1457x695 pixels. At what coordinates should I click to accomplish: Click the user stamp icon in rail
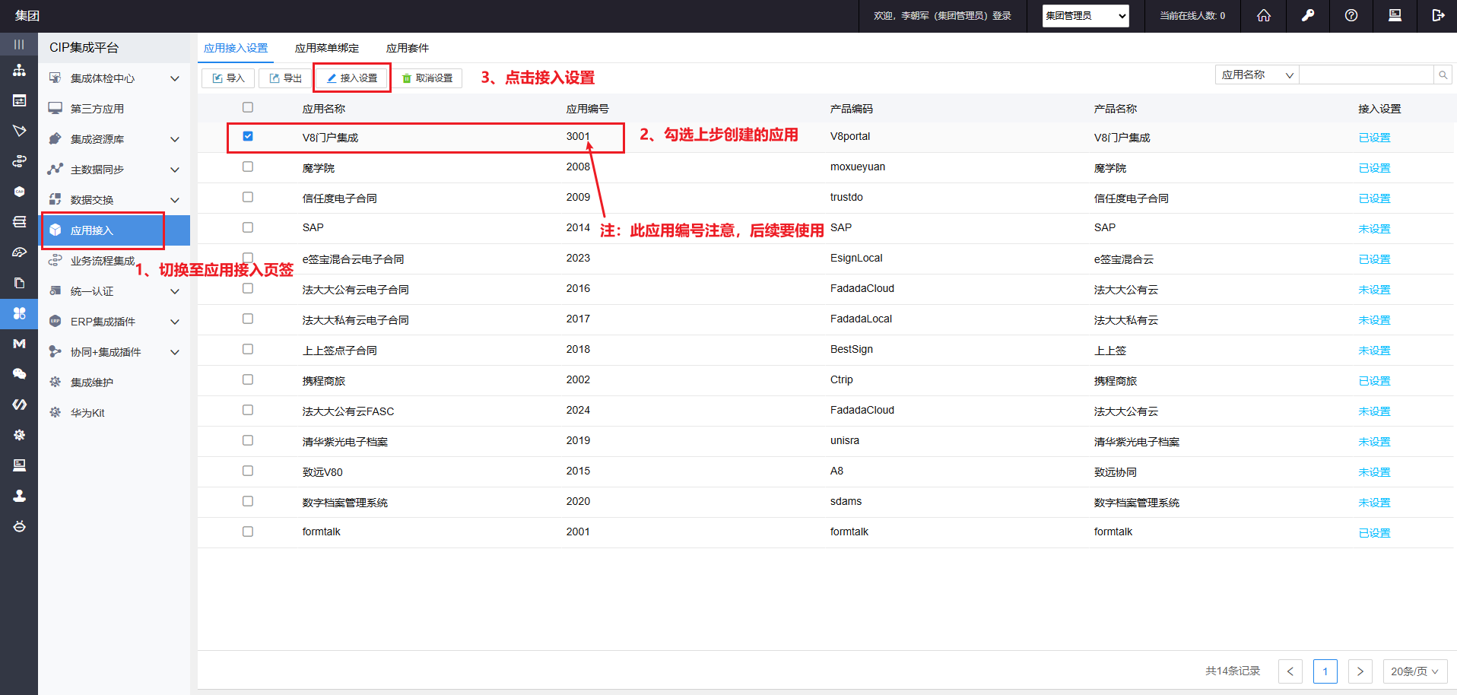[19, 496]
